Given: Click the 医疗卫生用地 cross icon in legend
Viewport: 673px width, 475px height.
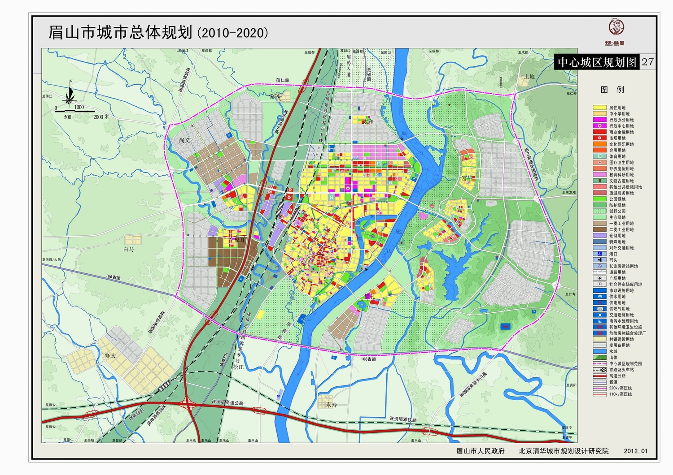Looking at the screenshot, I should coord(599,163).
